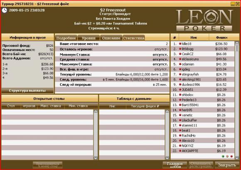241x170 pixels.
Task: Sort player list by Фишки column
Action: tap(221, 37)
